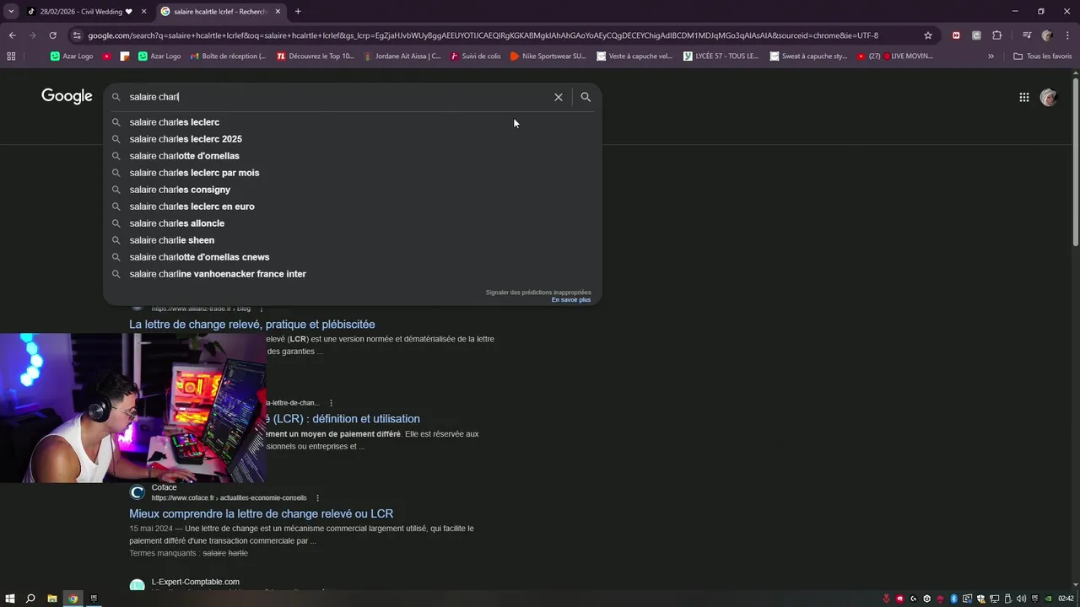Click the 'En savoir plus' link

coord(571,300)
